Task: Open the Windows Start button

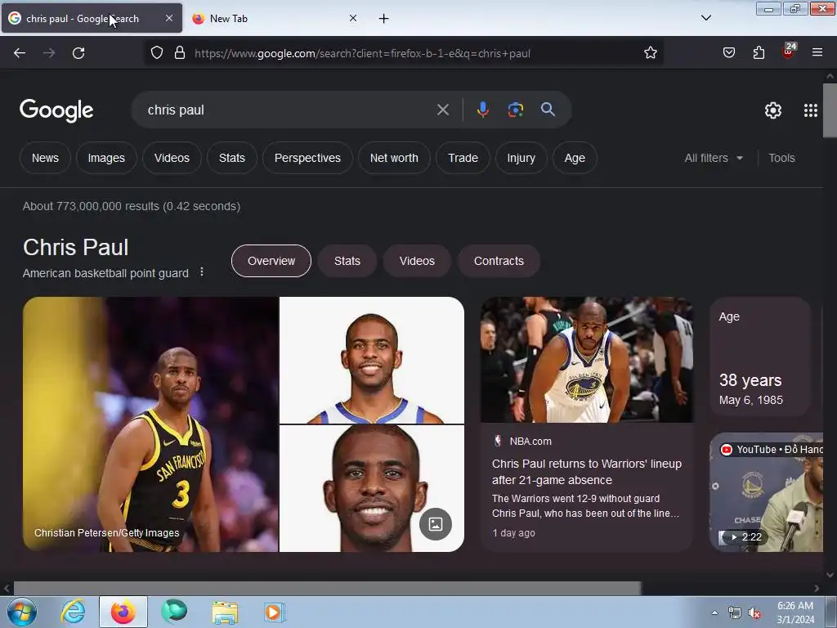Action: pos(22,612)
